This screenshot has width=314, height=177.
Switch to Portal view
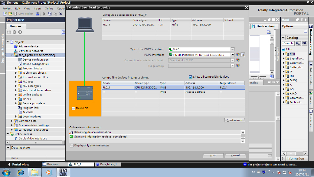(18, 164)
